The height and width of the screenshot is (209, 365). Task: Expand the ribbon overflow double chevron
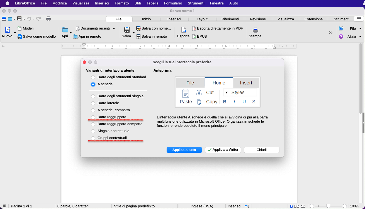(330, 33)
